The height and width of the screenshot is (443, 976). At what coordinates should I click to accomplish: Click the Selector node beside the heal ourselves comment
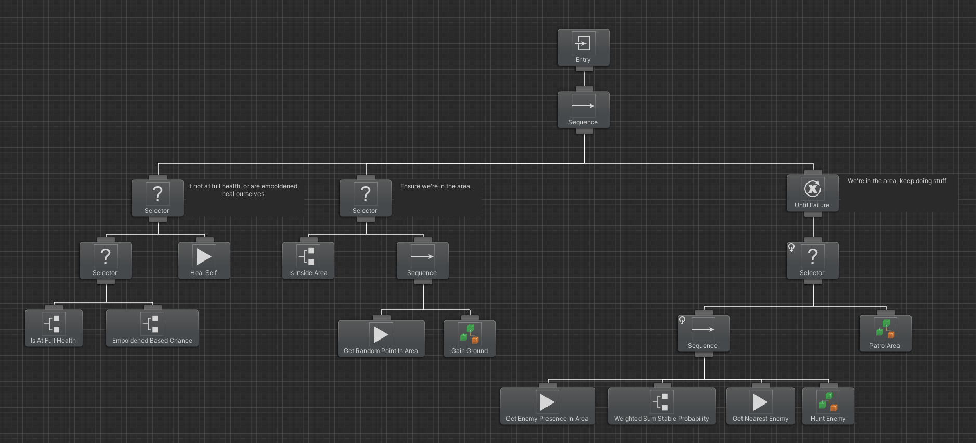tap(157, 198)
